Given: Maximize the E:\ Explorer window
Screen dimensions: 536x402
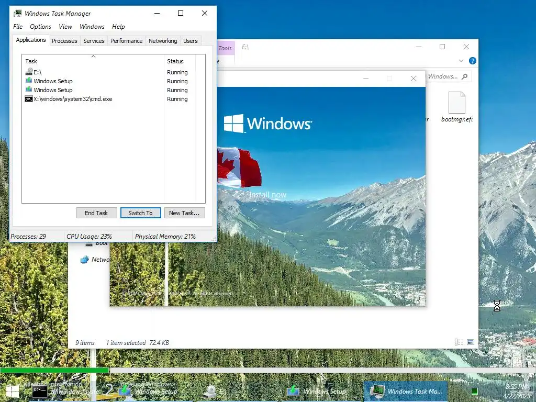Looking at the screenshot, I should 442,47.
